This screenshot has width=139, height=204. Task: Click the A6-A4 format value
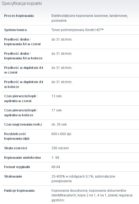coord(56,167)
